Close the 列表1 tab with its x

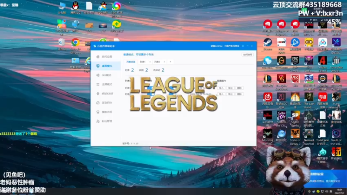[150, 62]
